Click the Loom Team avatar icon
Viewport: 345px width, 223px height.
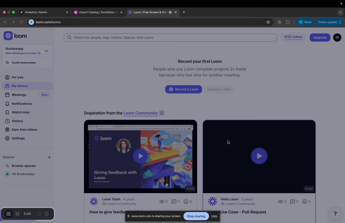tap(94, 202)
